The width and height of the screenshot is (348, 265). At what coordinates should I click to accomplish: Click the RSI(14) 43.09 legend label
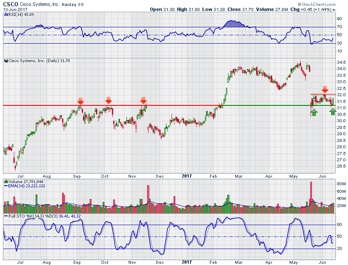click(21, 15)
